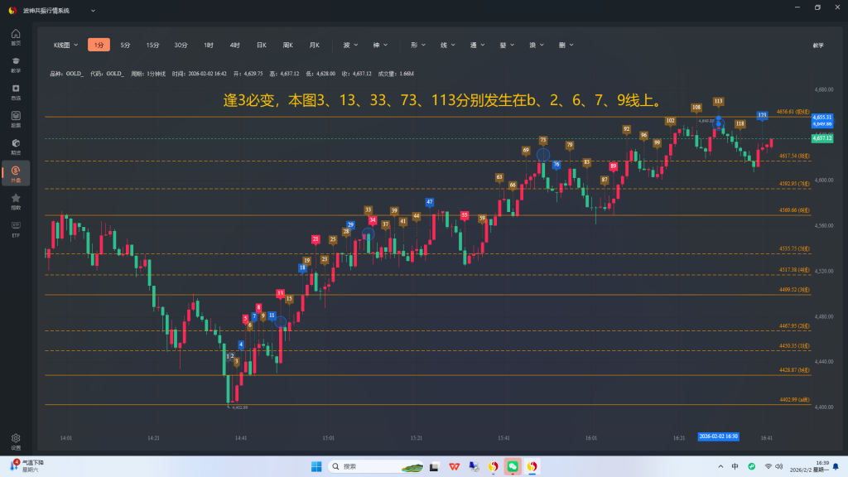Viewport: 848px width, 477px height.
Task: Expand the dropdown arrow beside the app title
Action: (x=92, y=10)
